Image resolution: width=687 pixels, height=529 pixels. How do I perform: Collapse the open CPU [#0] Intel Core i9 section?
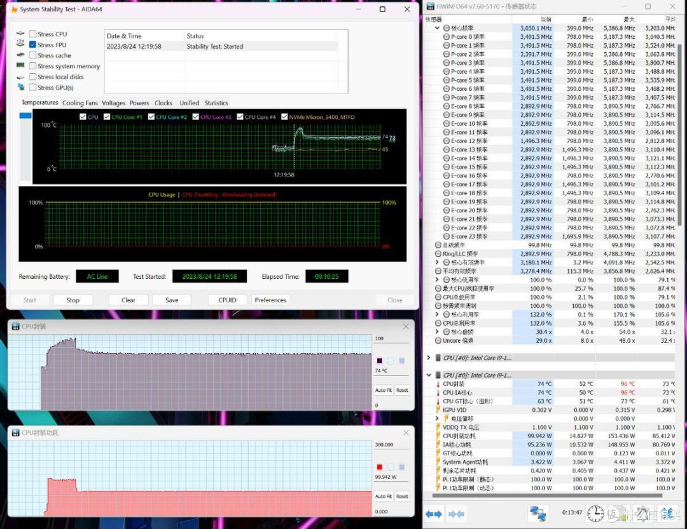(x=429, y=375)
